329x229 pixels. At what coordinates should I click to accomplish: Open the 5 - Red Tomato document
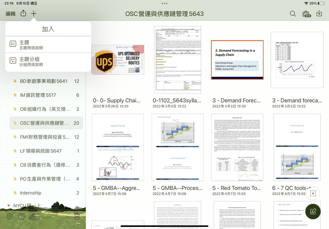pyautogui.click(x=237, y=147)
